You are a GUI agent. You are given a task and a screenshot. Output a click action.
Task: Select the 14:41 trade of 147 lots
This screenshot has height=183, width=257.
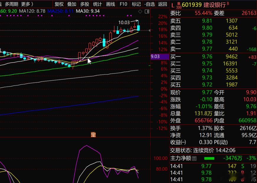tap(213, 166)
